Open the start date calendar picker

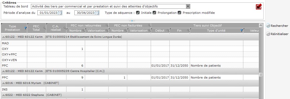60,13
